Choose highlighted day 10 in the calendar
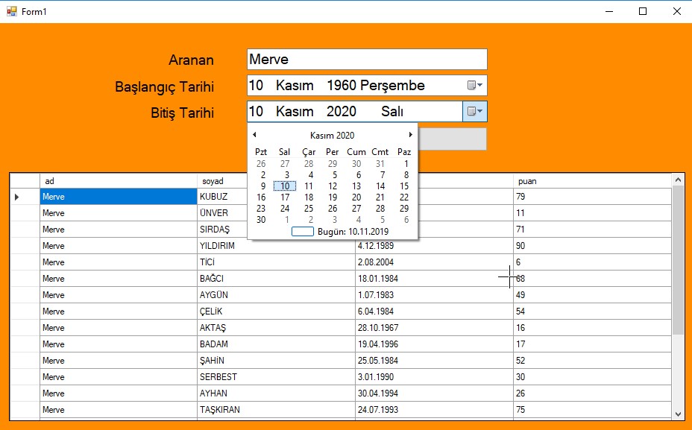The width and height of the screenshot is (692, 430). coord(285,186)
